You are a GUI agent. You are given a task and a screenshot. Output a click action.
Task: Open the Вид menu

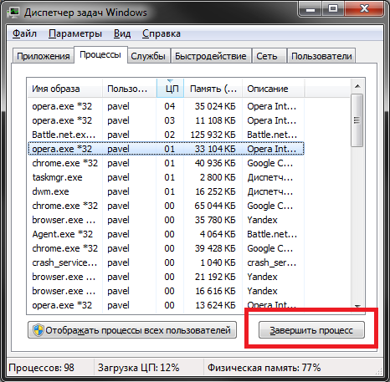122,33
